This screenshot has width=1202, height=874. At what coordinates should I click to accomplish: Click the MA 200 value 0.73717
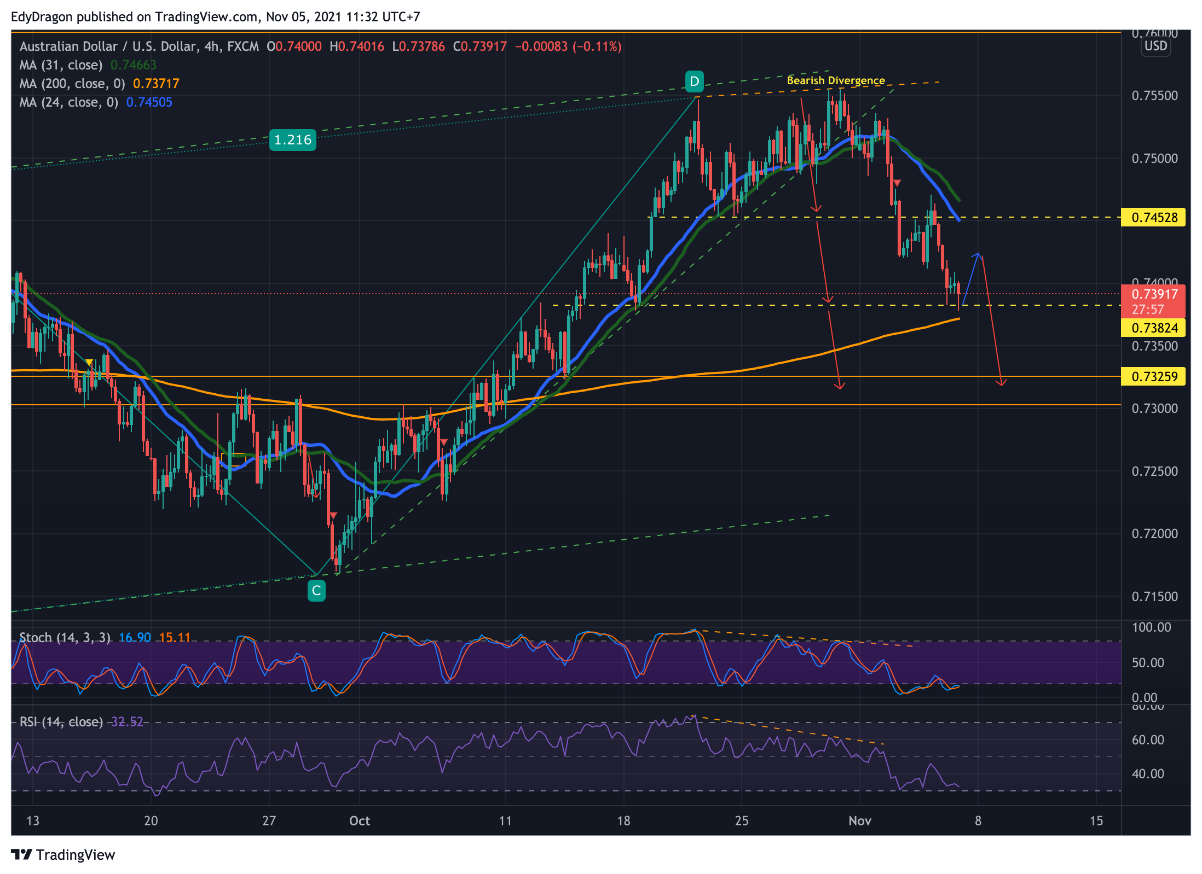(156, 84)
